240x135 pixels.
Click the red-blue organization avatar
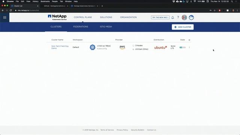184,18
